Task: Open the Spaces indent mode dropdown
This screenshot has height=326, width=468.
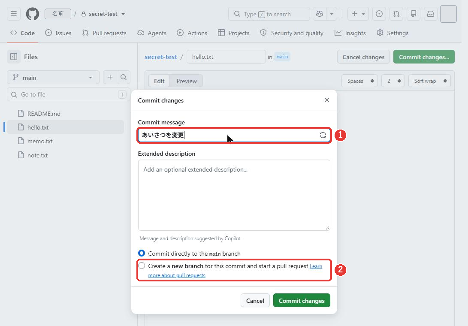Action: 359,81
